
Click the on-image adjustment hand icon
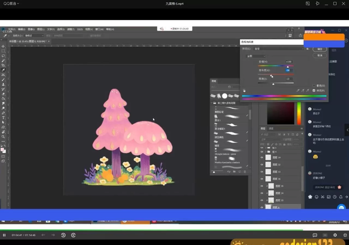[244, 90]
